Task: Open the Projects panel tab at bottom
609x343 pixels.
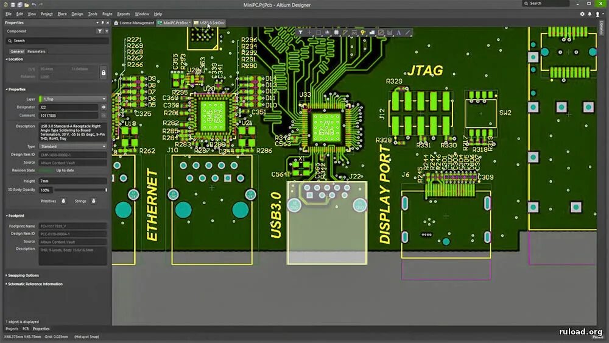Action: tap(12, 328)
